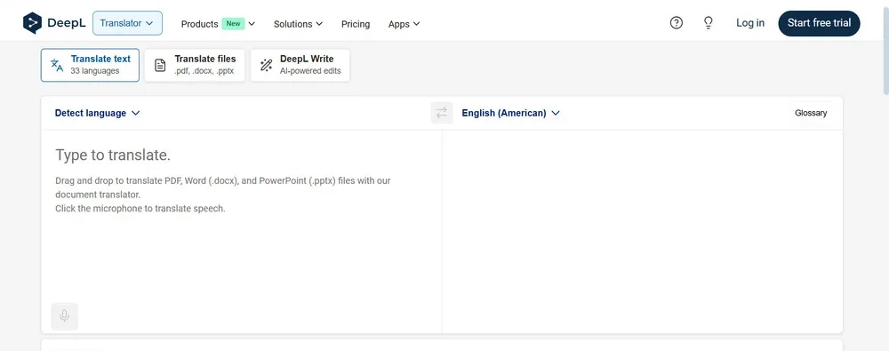Screen dimensions: 889x351
Task: Click the Type to translate text field
Action: coord(241,215)
